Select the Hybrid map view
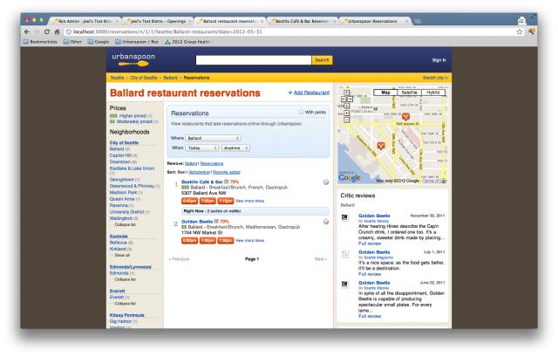 tap(433, 93)
